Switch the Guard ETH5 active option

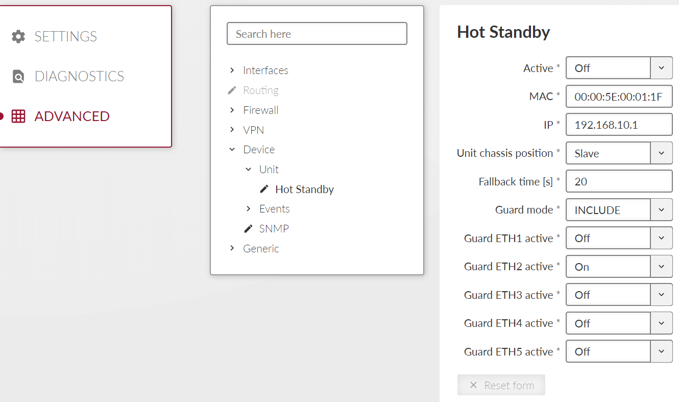661,351
